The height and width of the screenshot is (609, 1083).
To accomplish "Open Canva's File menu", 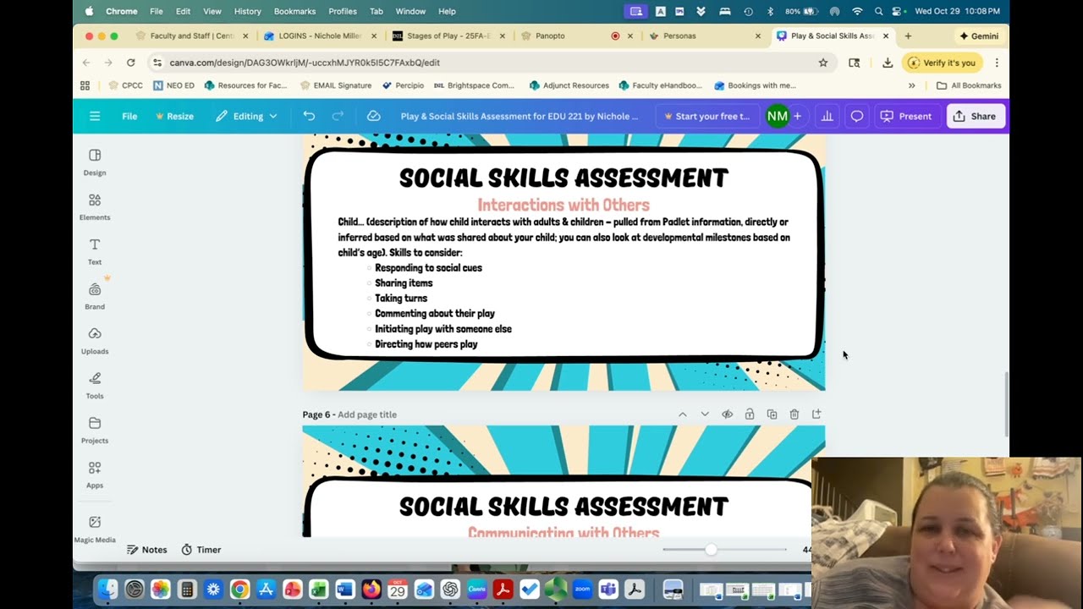I will [129, 116].
